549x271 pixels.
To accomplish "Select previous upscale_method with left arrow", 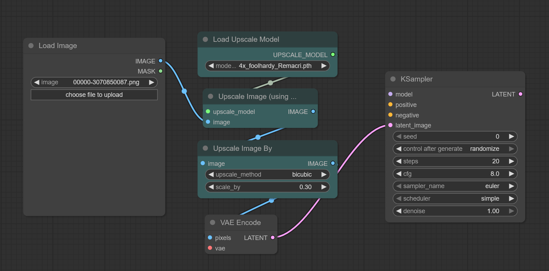I will (x=211, y=174).
